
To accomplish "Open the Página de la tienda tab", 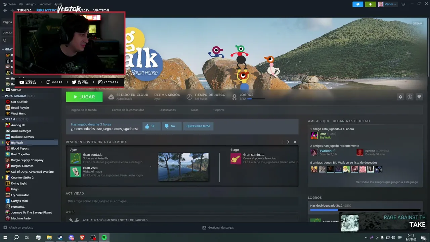I will click(x=84, y=110).
